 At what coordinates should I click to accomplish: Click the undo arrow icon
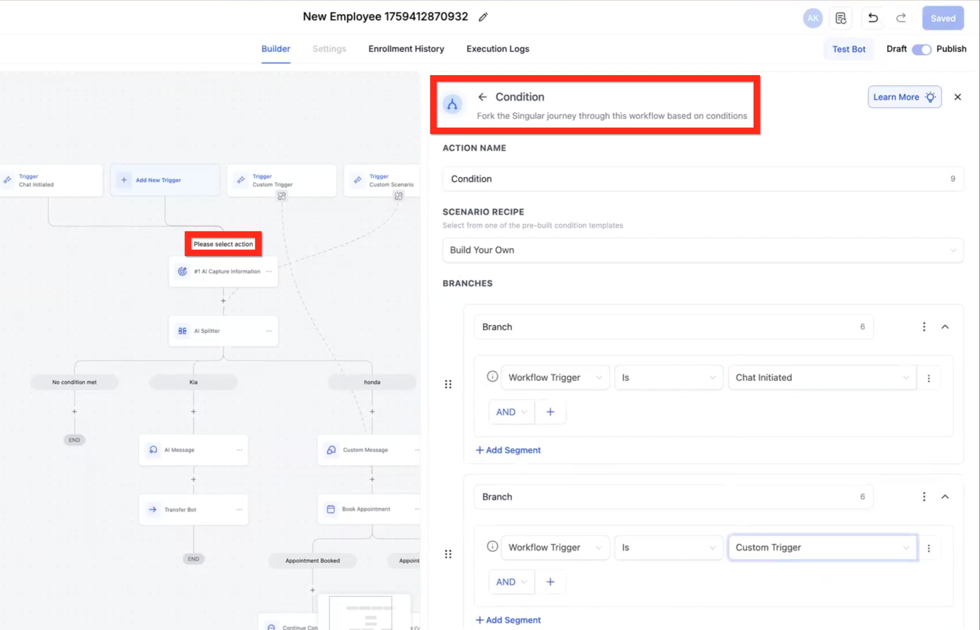[x=873, y=18]
